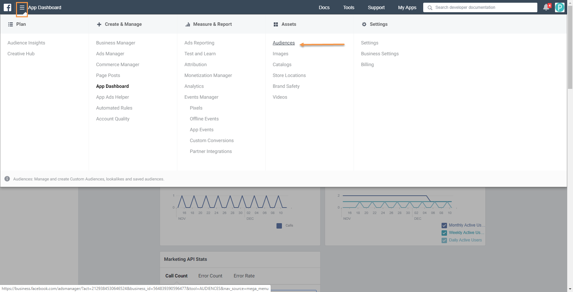This screenshot has height=292, width=573.
Task: Expand Events Manager section
Action: 201,97
